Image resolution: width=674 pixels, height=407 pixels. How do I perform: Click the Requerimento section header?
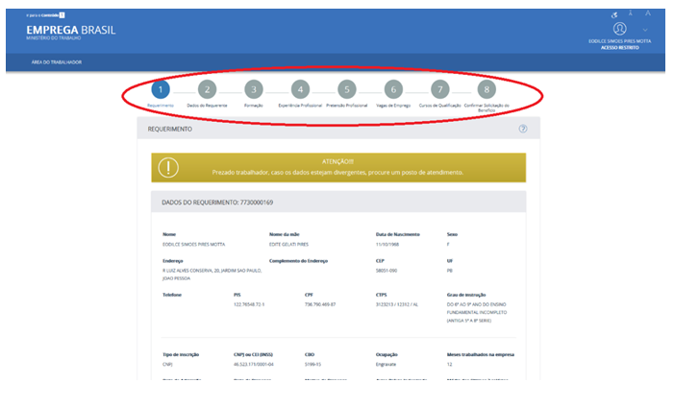[169, 128]
